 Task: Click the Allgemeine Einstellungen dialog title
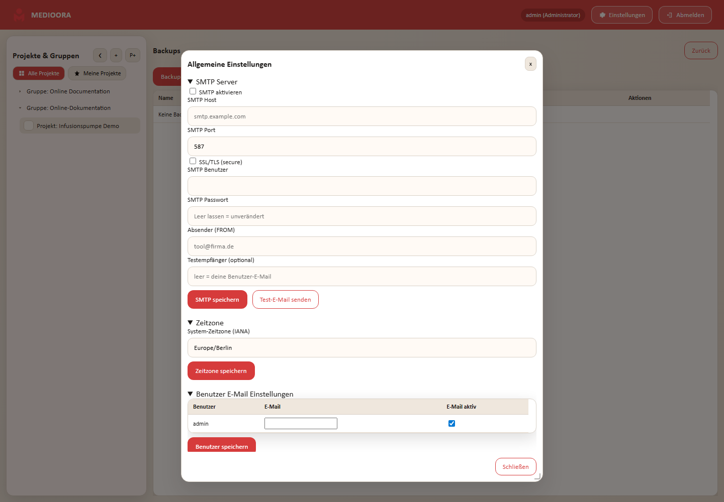click(x=229, y=64)
